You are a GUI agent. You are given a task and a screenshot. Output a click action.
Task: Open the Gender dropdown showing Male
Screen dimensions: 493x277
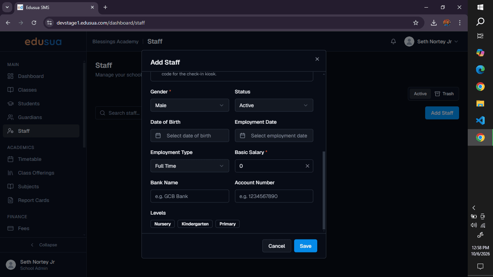pyautogui.click(x=190, y=105)
